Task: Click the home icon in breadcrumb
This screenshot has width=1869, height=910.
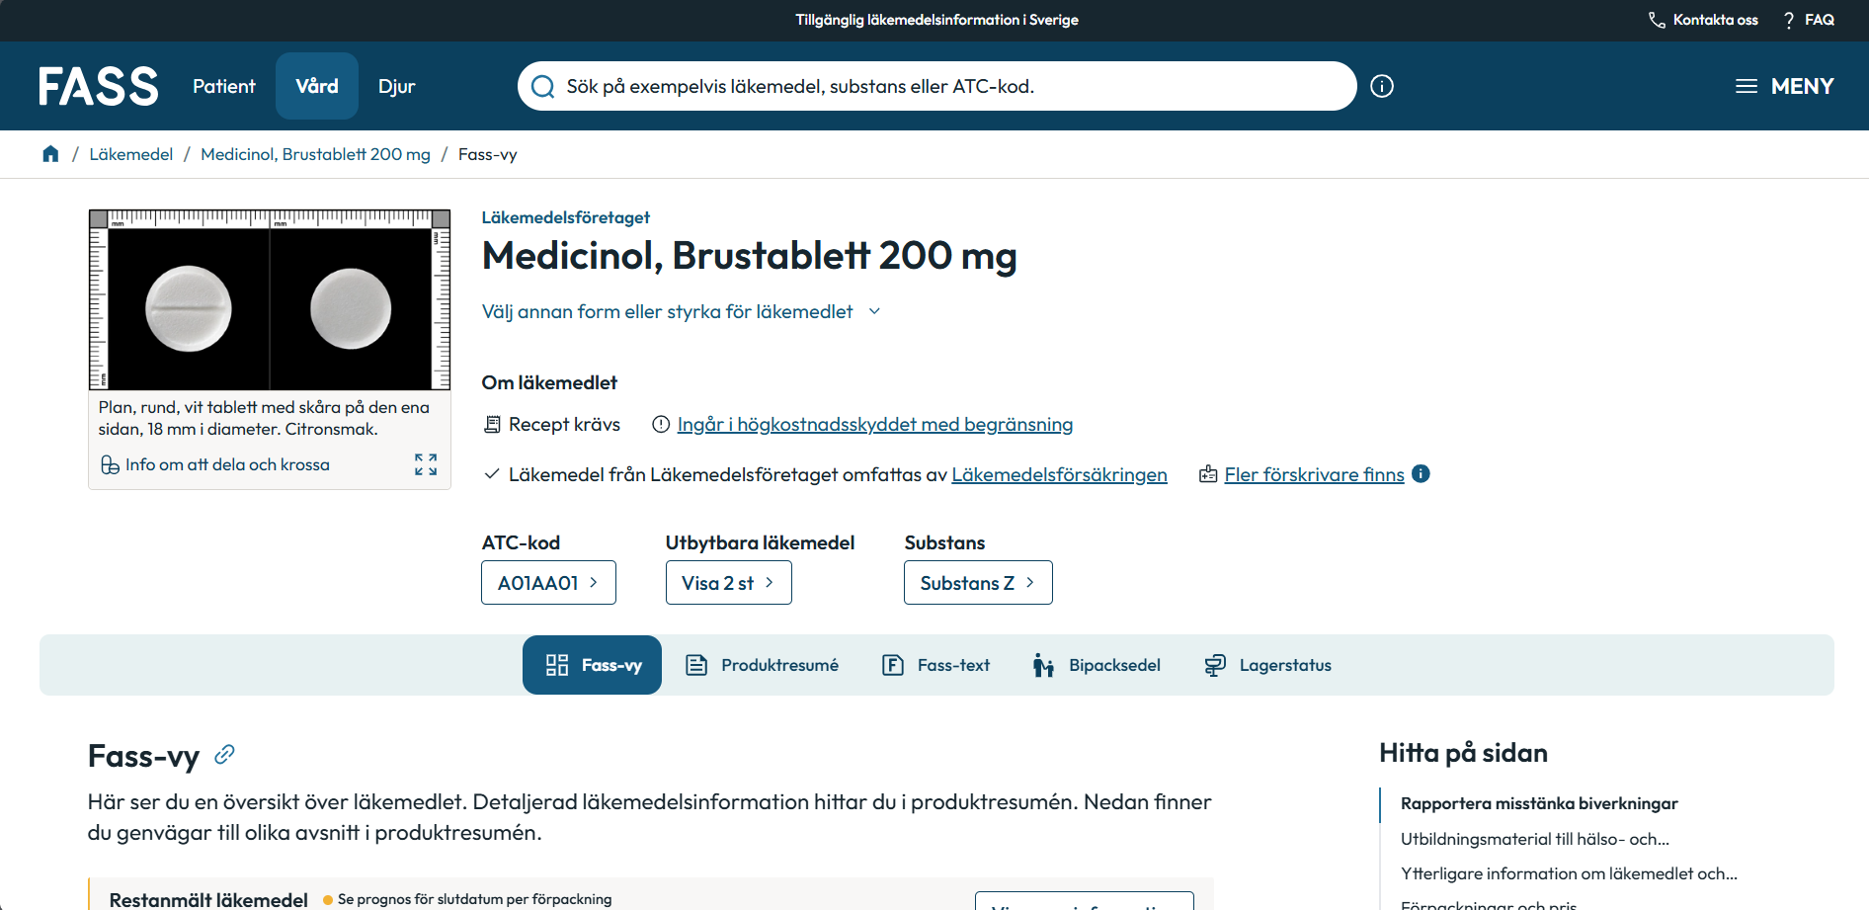Action: (50, 154)
